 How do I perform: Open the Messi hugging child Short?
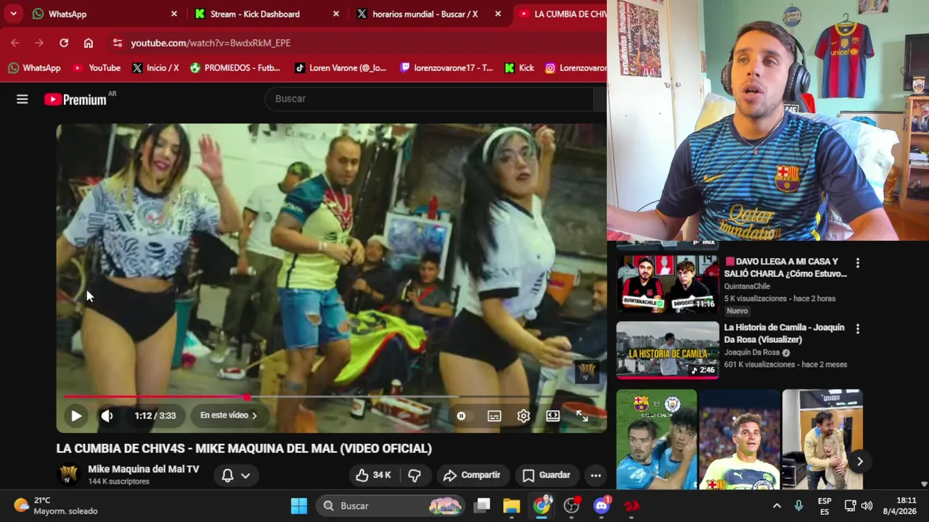[822, 439]
